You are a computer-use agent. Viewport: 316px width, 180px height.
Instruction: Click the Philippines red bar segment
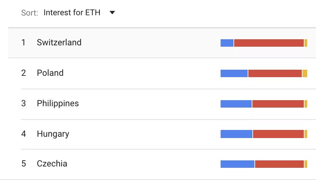(x=278, y=104)
